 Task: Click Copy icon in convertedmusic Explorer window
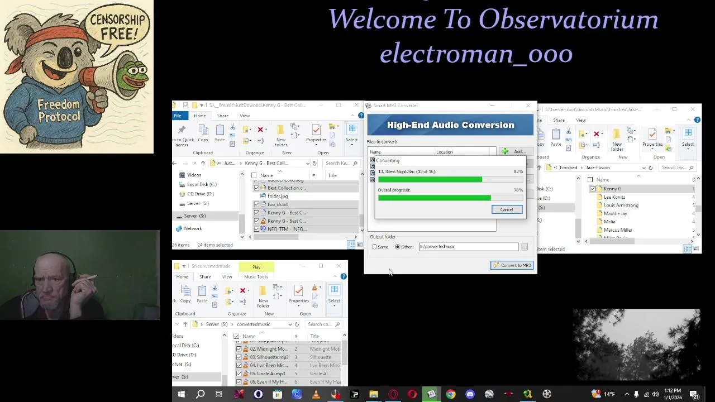185,291
